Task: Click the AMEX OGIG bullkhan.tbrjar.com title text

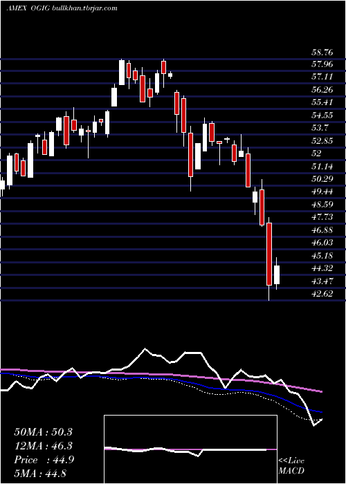Action: [62, 8]
